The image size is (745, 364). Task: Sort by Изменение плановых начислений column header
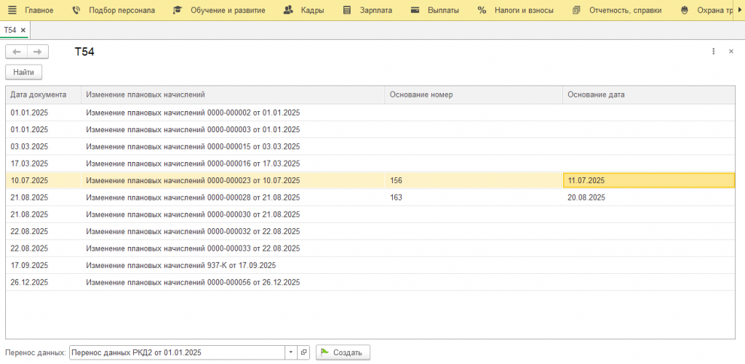[x=233, y=95]
